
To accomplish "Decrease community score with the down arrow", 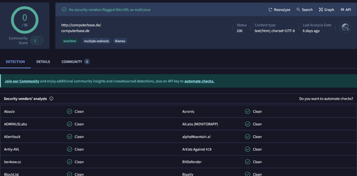I will pyautogui.click(x=40, y=42).
